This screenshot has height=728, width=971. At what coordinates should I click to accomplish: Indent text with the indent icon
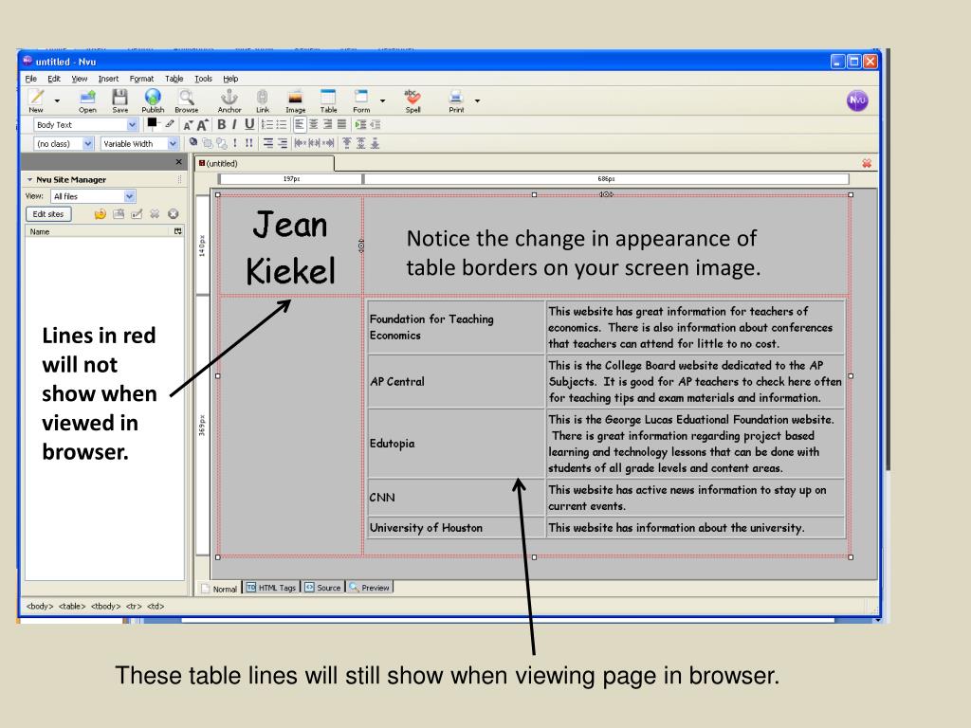click(360, 124)
